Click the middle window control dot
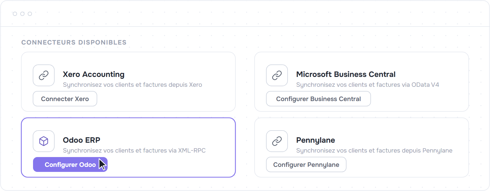490x191 pixels. pyautogui.click(x=22, y=14)
